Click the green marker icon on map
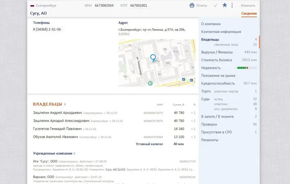Screen dimensions: 290x184 tap(151, 82)
